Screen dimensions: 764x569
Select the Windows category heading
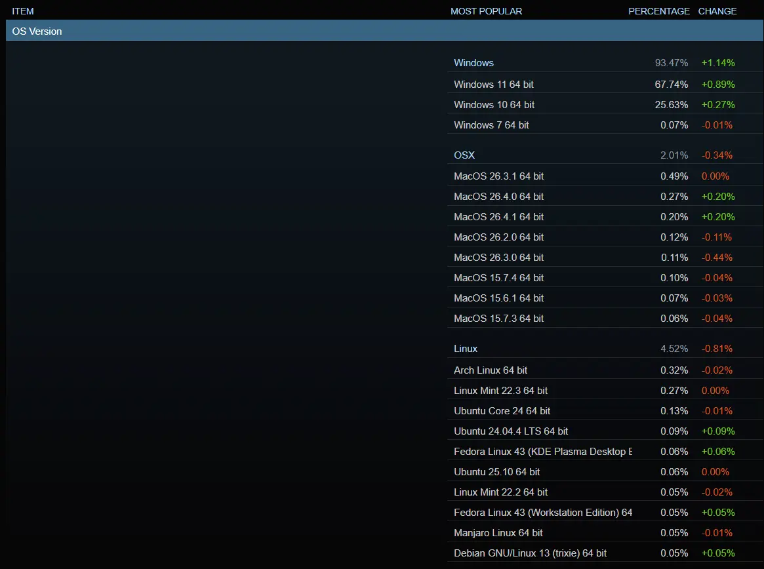[x=473, y=63]
